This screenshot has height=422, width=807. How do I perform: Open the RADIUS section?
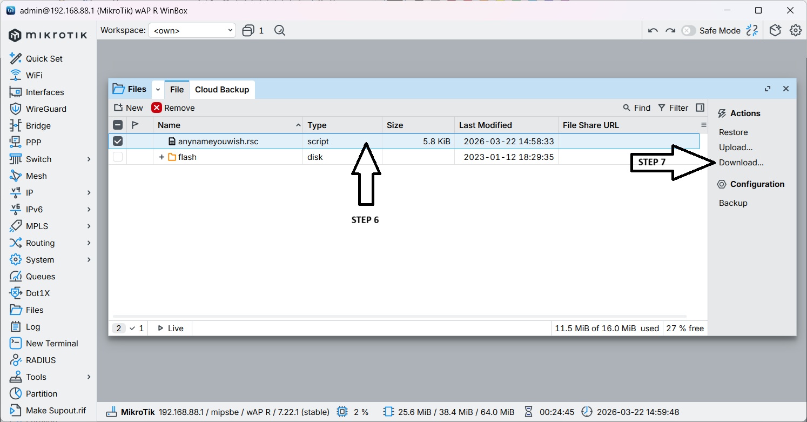pos(40,360)
